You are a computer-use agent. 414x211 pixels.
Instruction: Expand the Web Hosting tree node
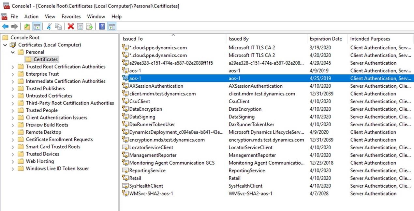click(13, 161)
